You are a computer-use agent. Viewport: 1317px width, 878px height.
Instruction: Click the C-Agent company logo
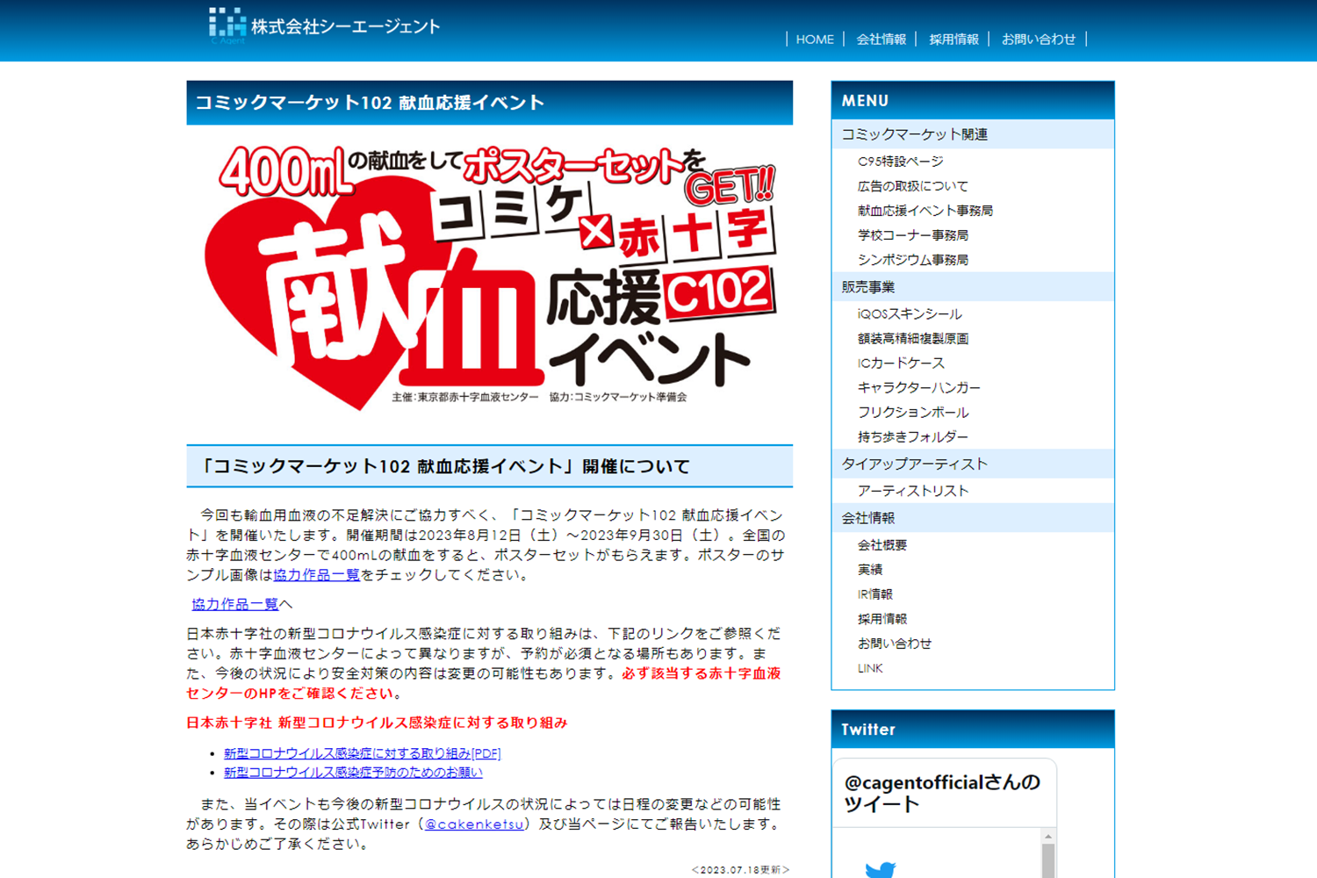[x=324, y=26]
